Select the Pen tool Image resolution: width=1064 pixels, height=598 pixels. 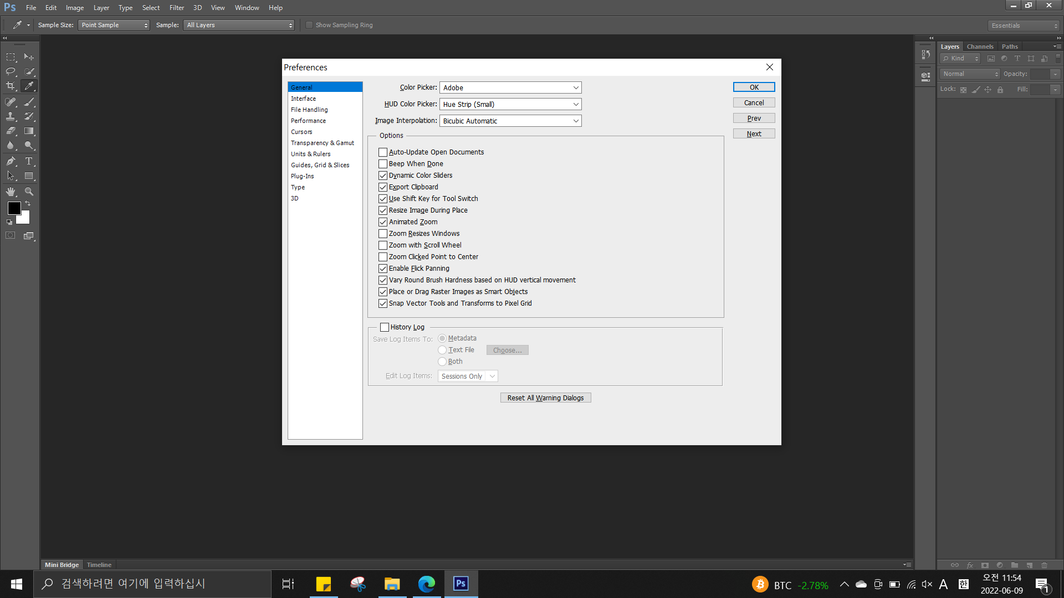tap(11, 161)
